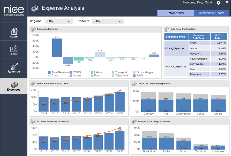The width and height of the screenshot is (231, 156).
Task: Expand the Products dropdown
Action: 108,21
